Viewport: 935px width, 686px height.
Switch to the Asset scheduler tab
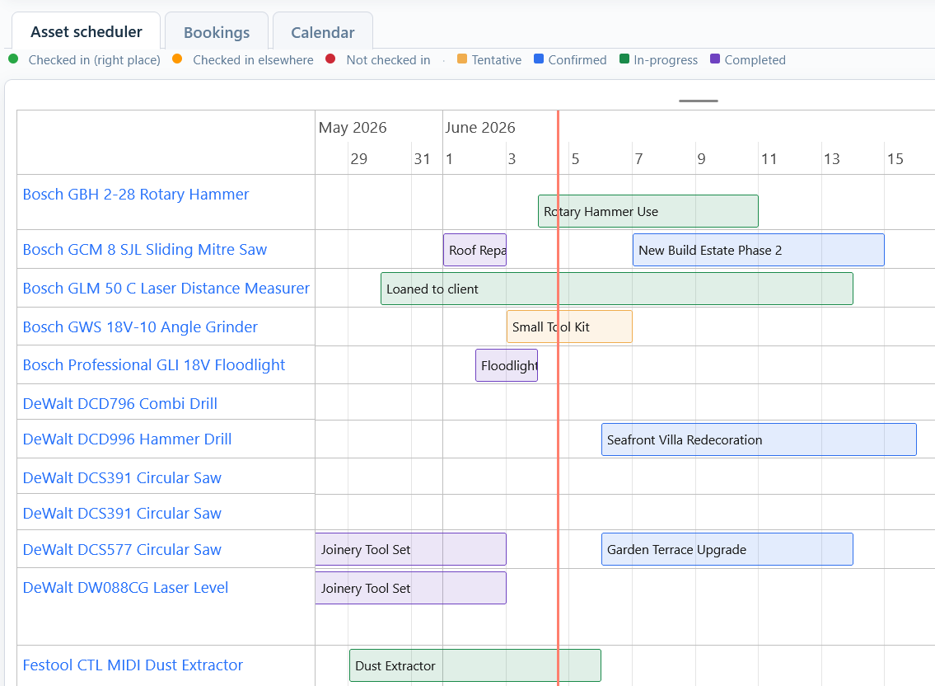(86, 31)
